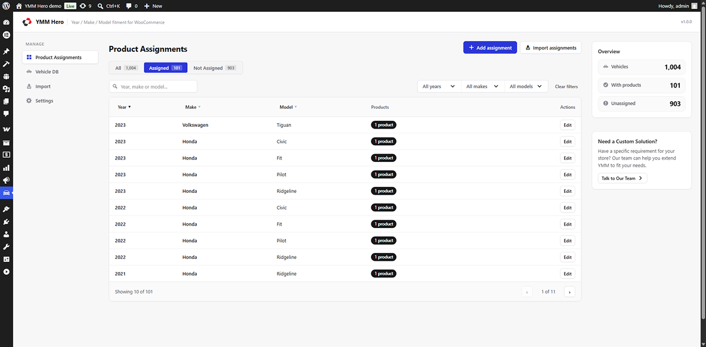Click Add assignment button

tap(490, 48)
